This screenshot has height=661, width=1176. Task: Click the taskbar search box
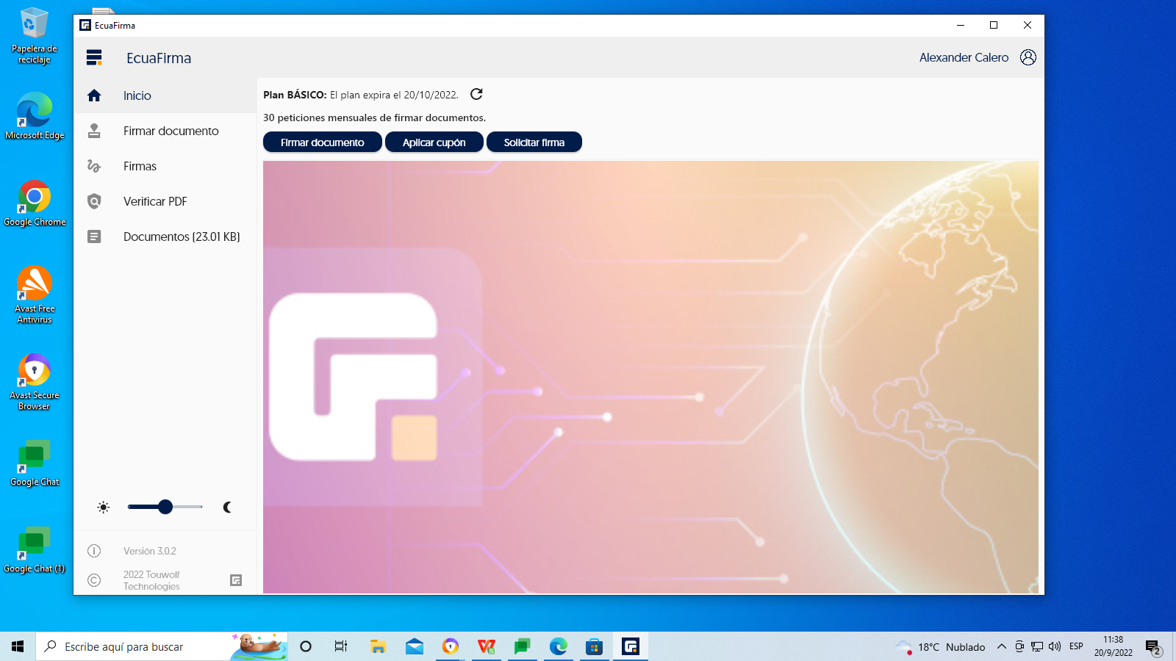pos(162,646)
